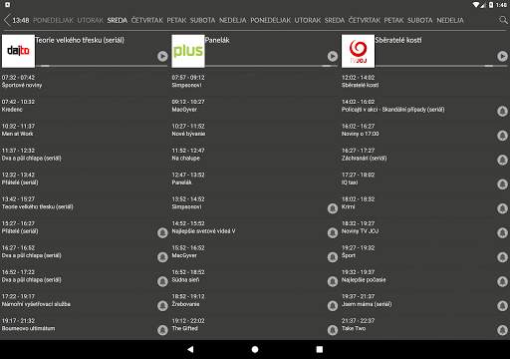Select Panelák entry at 12:47 - 13:52
The width and height of the screenshot is (510, 359).
[255, 179]
